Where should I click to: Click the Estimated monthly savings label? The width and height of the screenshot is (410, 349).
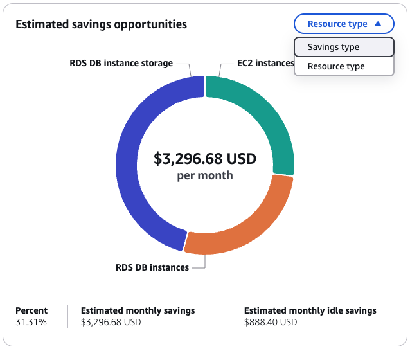pos(138,310)
